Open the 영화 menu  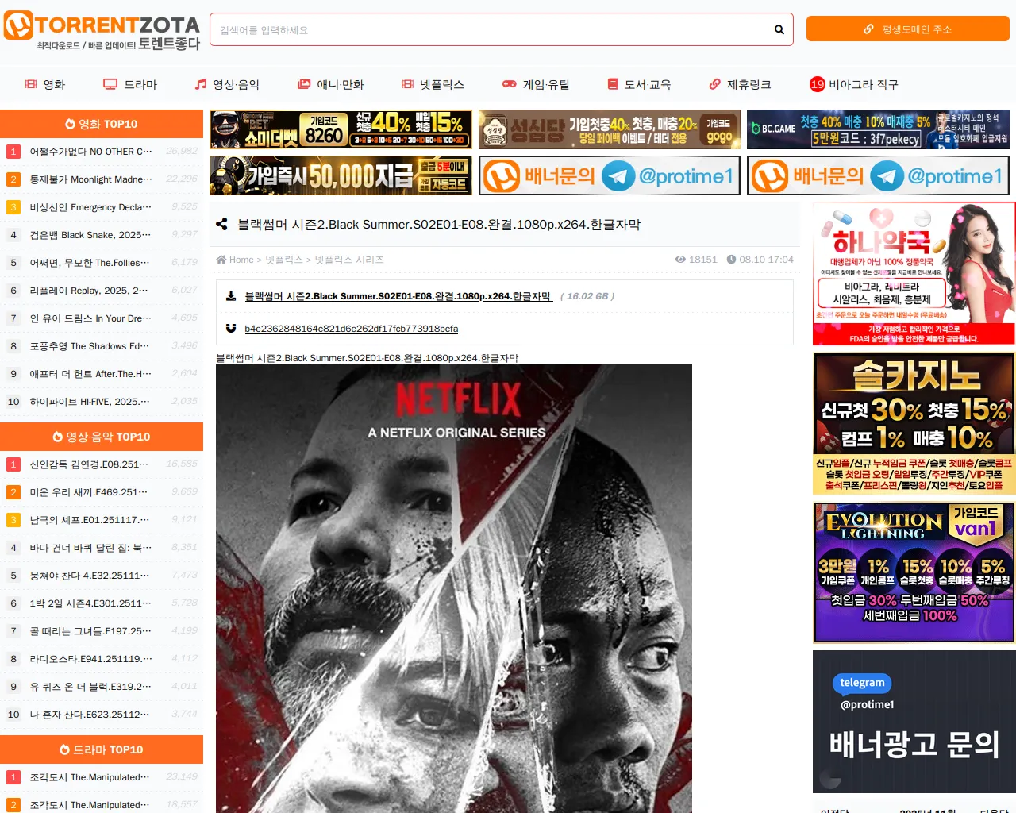tap(45, 84)
